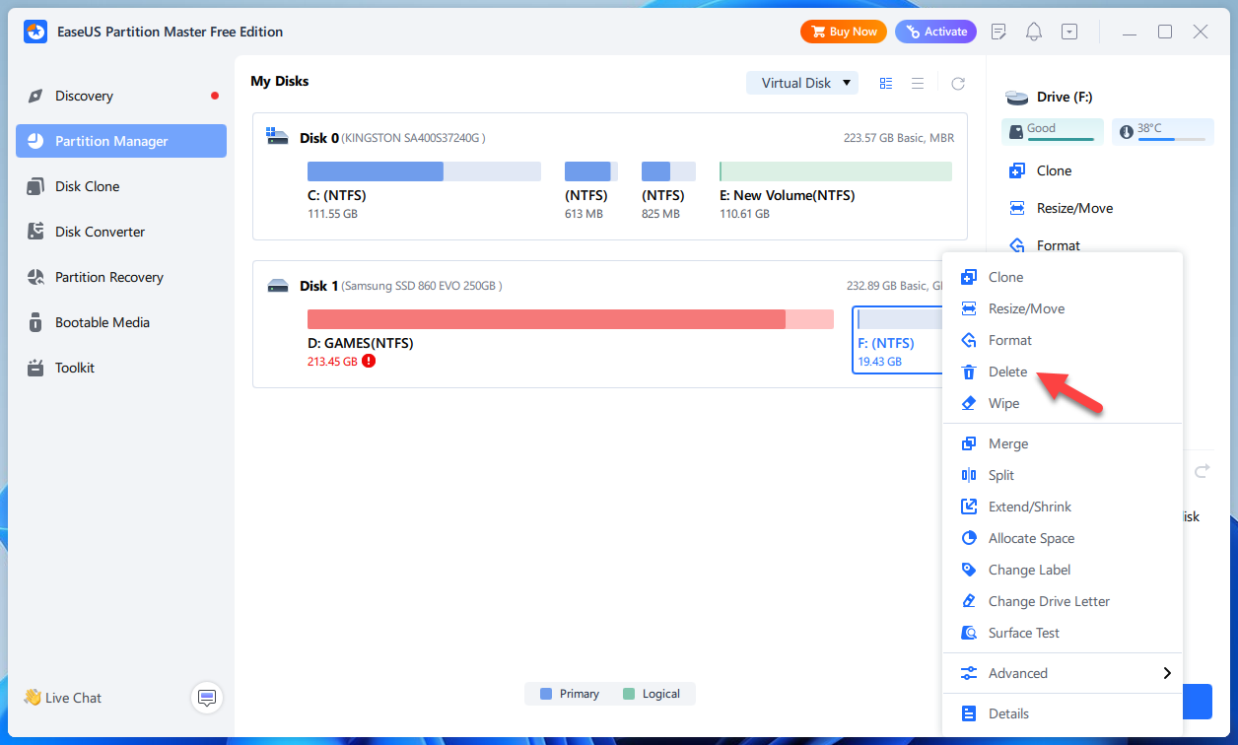The width and height of the screenshot is (1238, 745).
Task: Choose Extend/Shrink from the context menu
Action: (x=1063, y=507)
